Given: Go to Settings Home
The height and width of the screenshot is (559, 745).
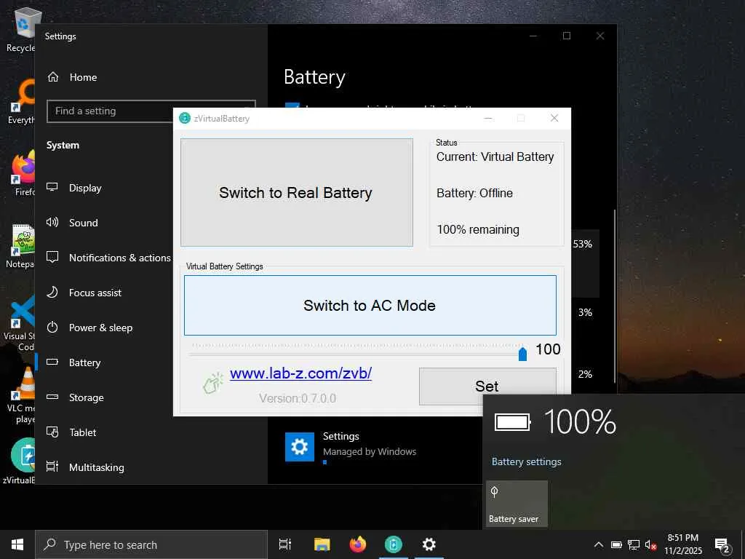Looking at the screenshot, I should (83, 77).
